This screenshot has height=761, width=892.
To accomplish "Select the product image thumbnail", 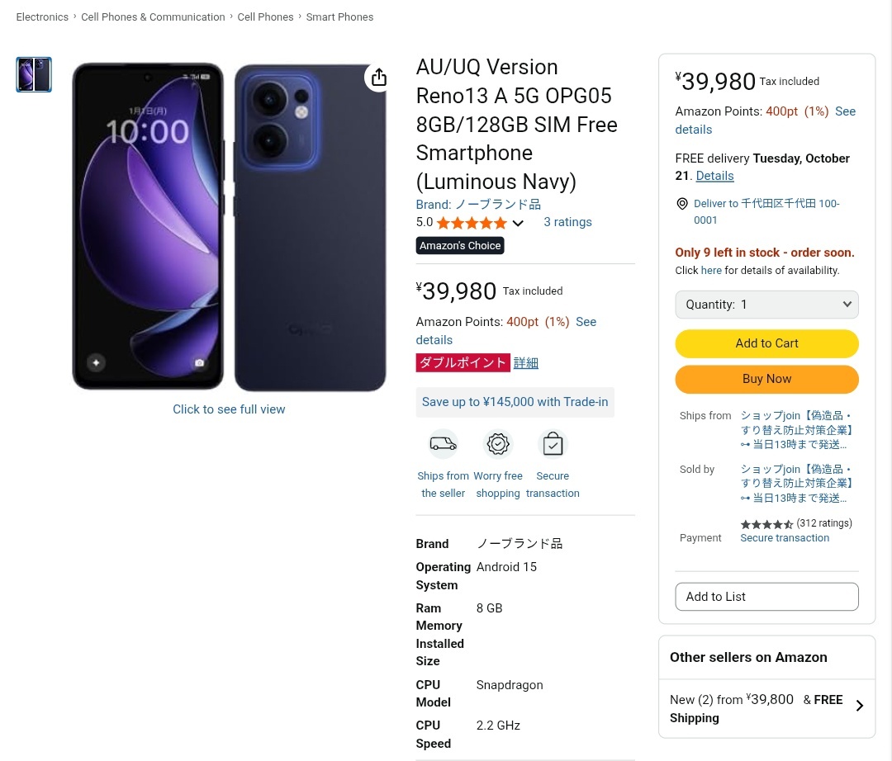I will coord(34,74).
